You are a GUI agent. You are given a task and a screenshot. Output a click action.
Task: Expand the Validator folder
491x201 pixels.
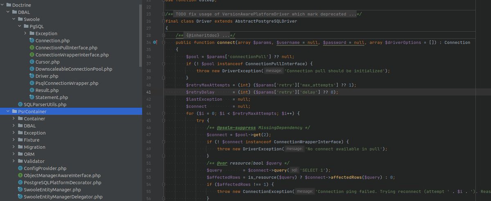(x=14, y=161)
